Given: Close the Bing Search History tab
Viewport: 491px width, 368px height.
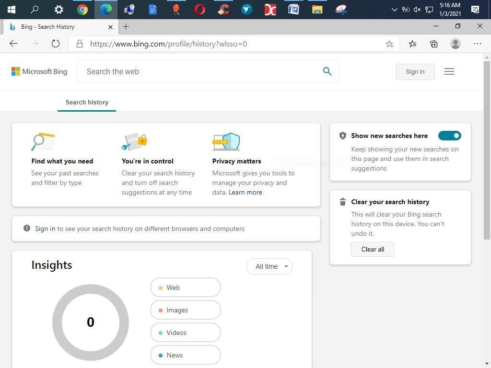Looking at the screenshot, I should [111, 27].
